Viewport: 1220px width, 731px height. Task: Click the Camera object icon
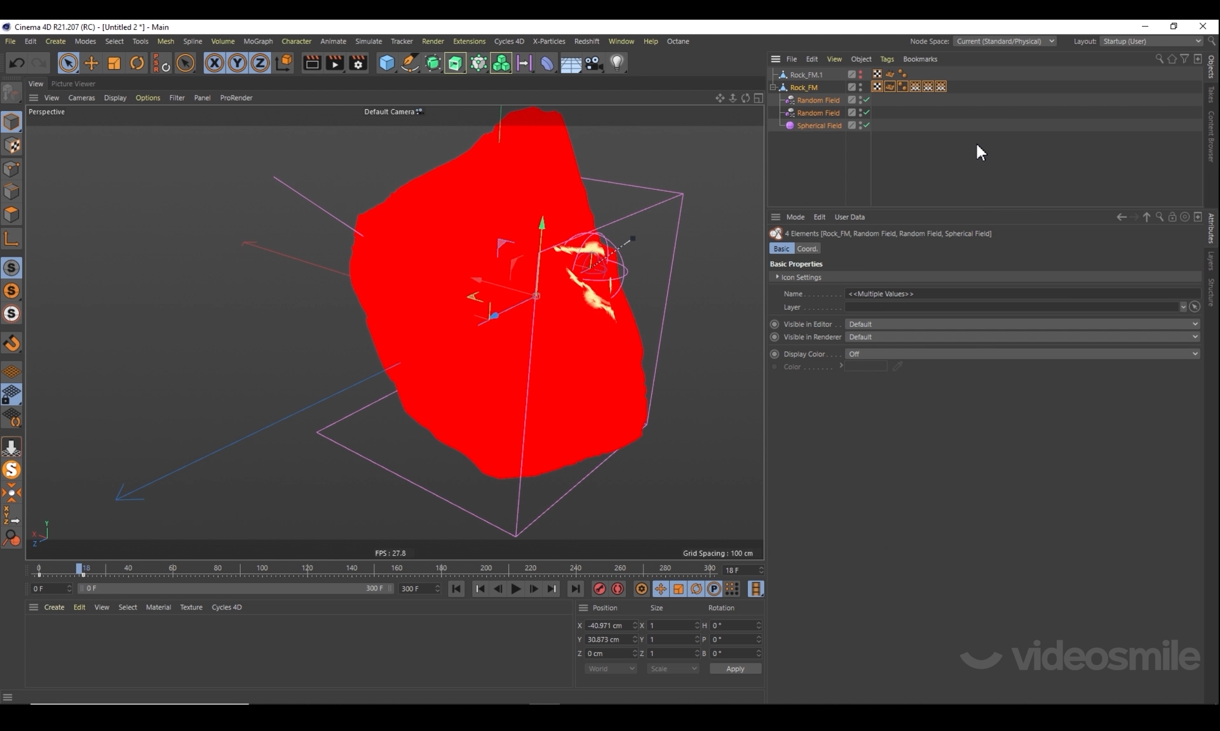click(x=593, y=63)
